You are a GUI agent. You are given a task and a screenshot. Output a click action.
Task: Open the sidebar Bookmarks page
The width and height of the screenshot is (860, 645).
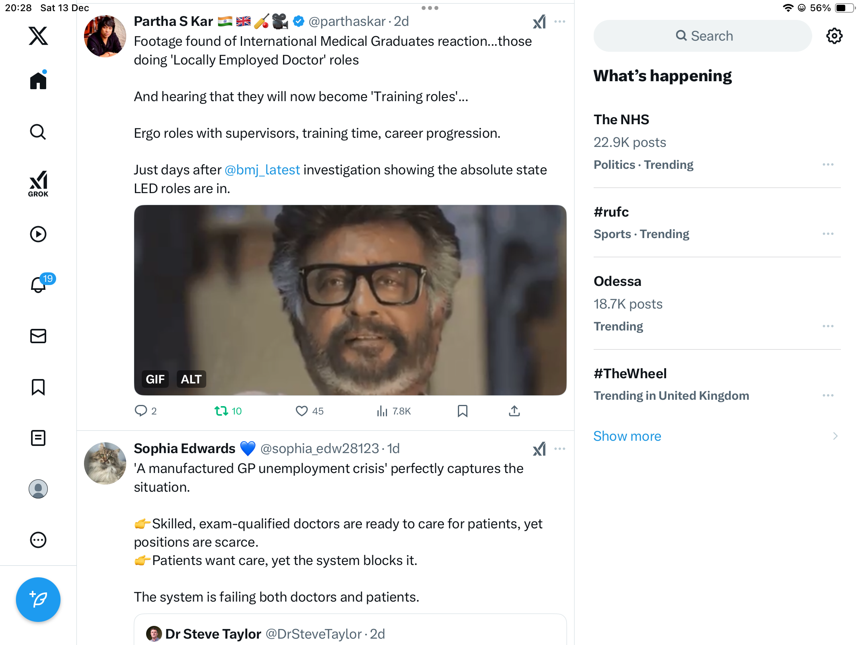click(x=38, y=387)
